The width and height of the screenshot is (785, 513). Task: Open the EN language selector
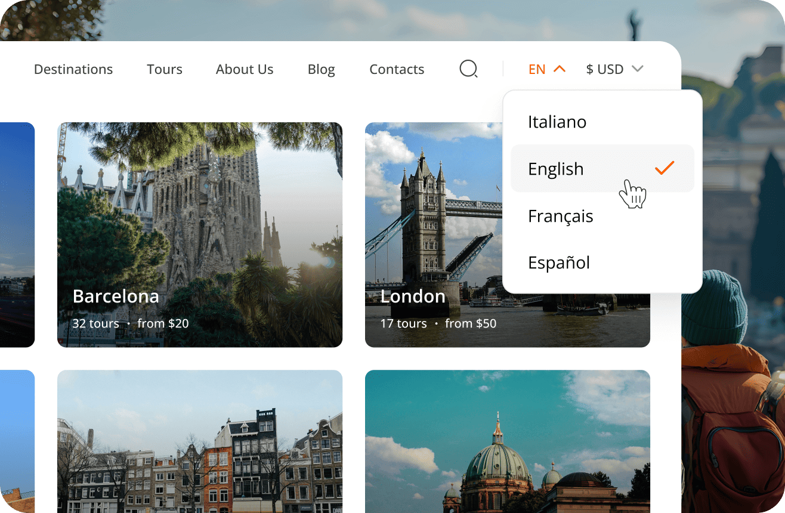[x=537, y=69]
